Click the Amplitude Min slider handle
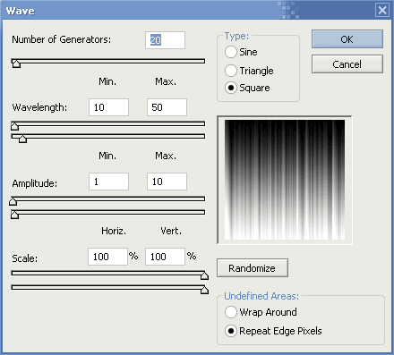 [x=13, y=201]
